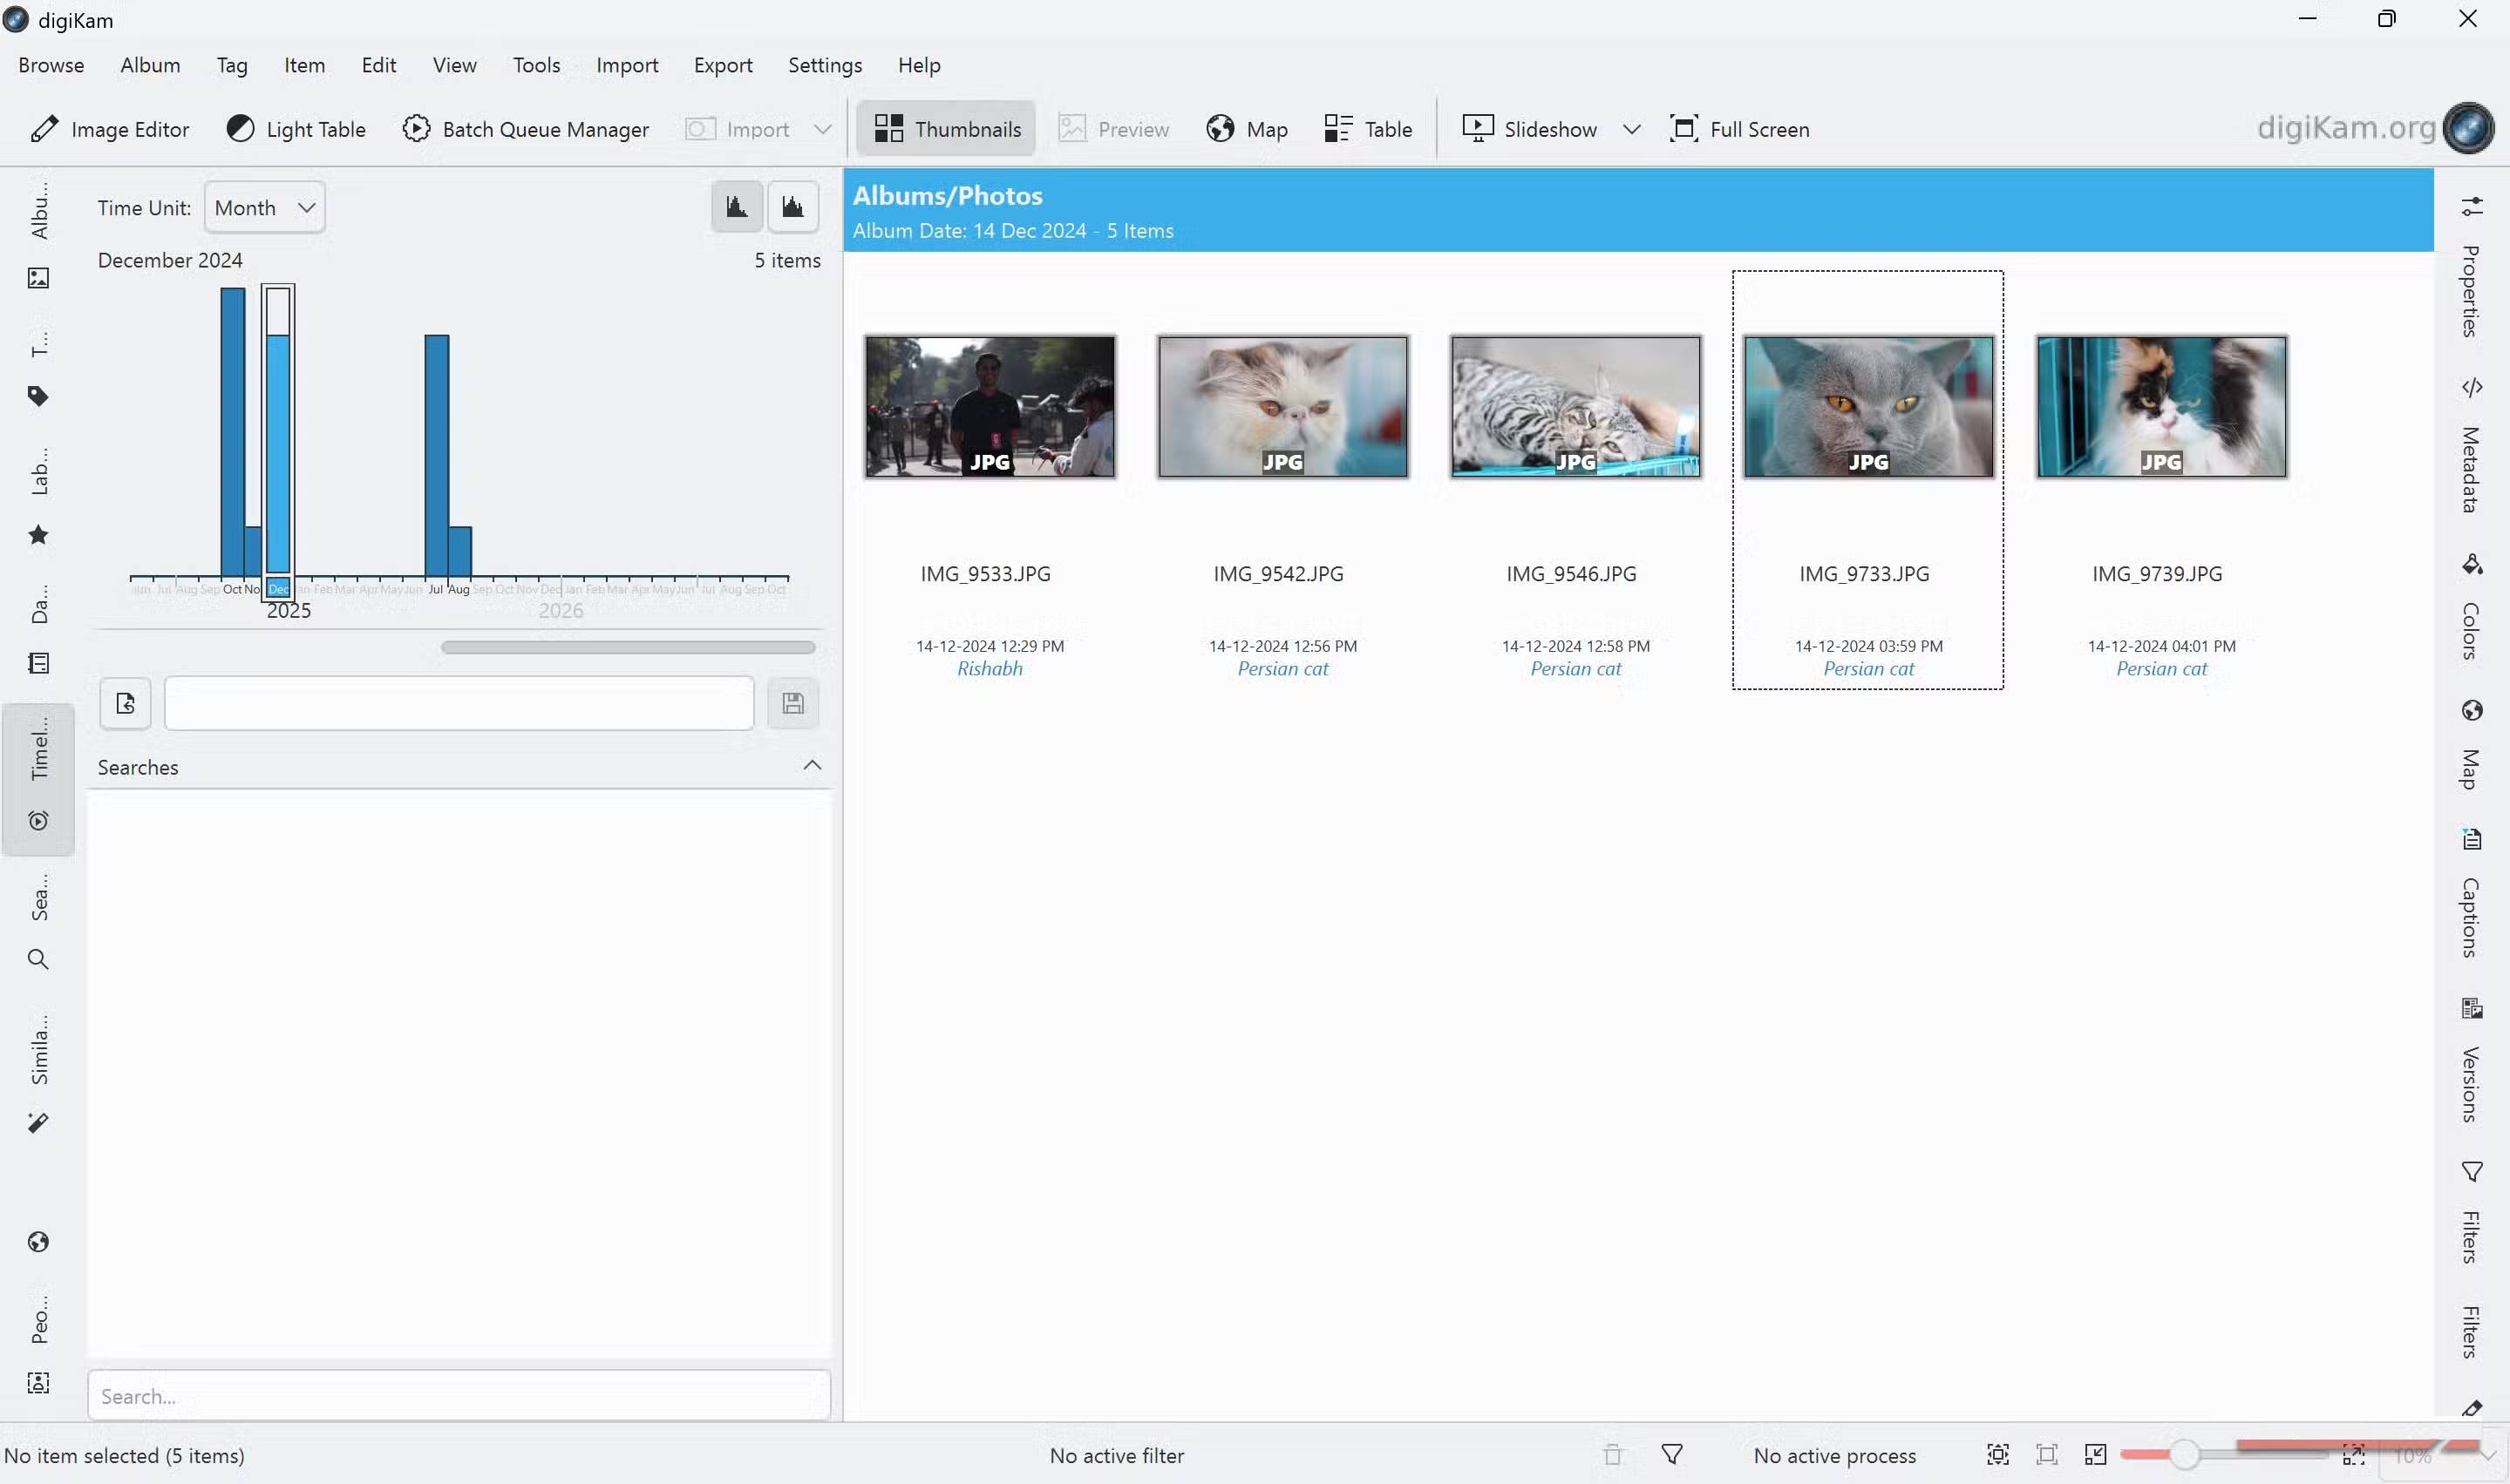Toggle Thumbnails view mode

point(947,129)
